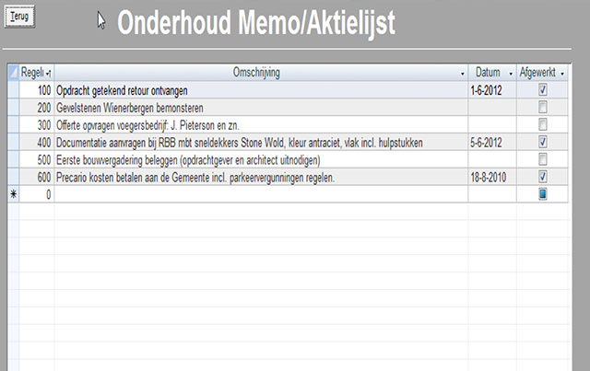
Task: Open the Afgewerkt column filter dropdown
Action: pos(562,73)
